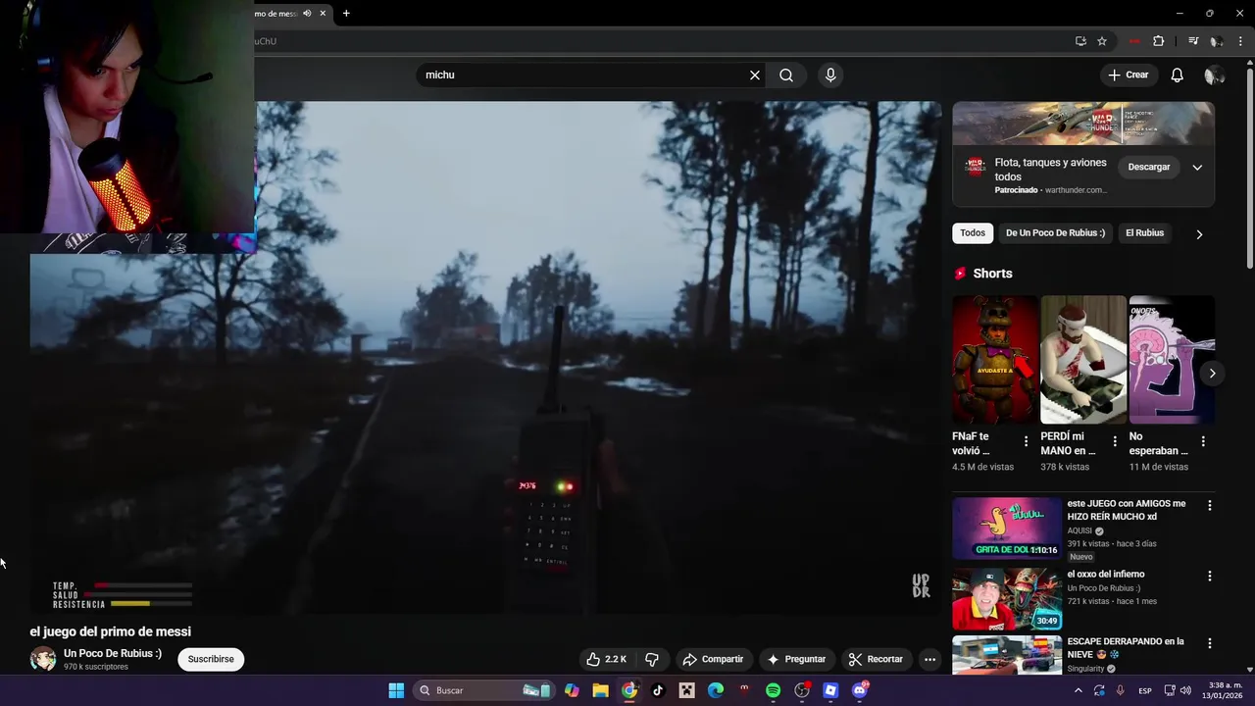Close the current browser tab
Image resolution: width=1255 pixels, height=706 pixels.
(x=323, y=13)
